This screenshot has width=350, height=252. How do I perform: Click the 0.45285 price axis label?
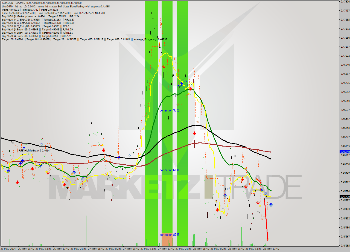[345, 245]
